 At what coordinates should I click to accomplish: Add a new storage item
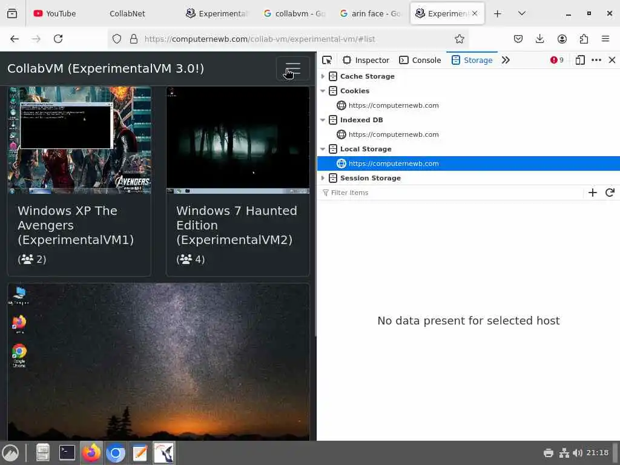pos(592,193)
